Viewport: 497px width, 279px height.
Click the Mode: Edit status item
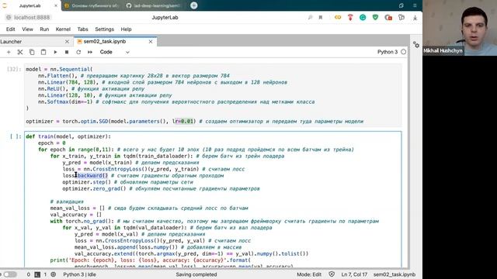tap(309, 274)
